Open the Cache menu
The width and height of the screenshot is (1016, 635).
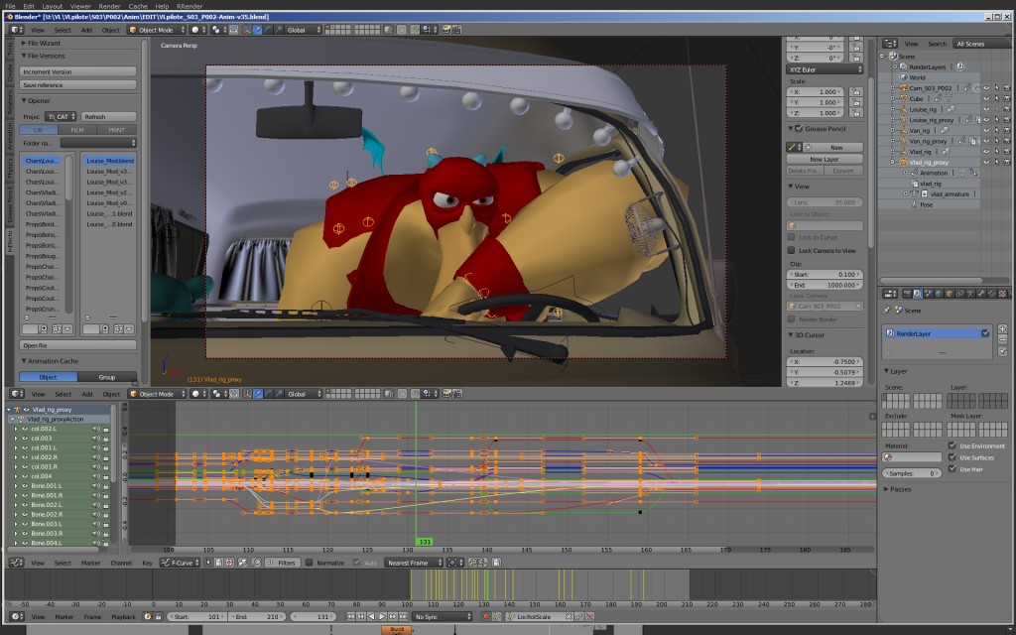pos(138,6)
